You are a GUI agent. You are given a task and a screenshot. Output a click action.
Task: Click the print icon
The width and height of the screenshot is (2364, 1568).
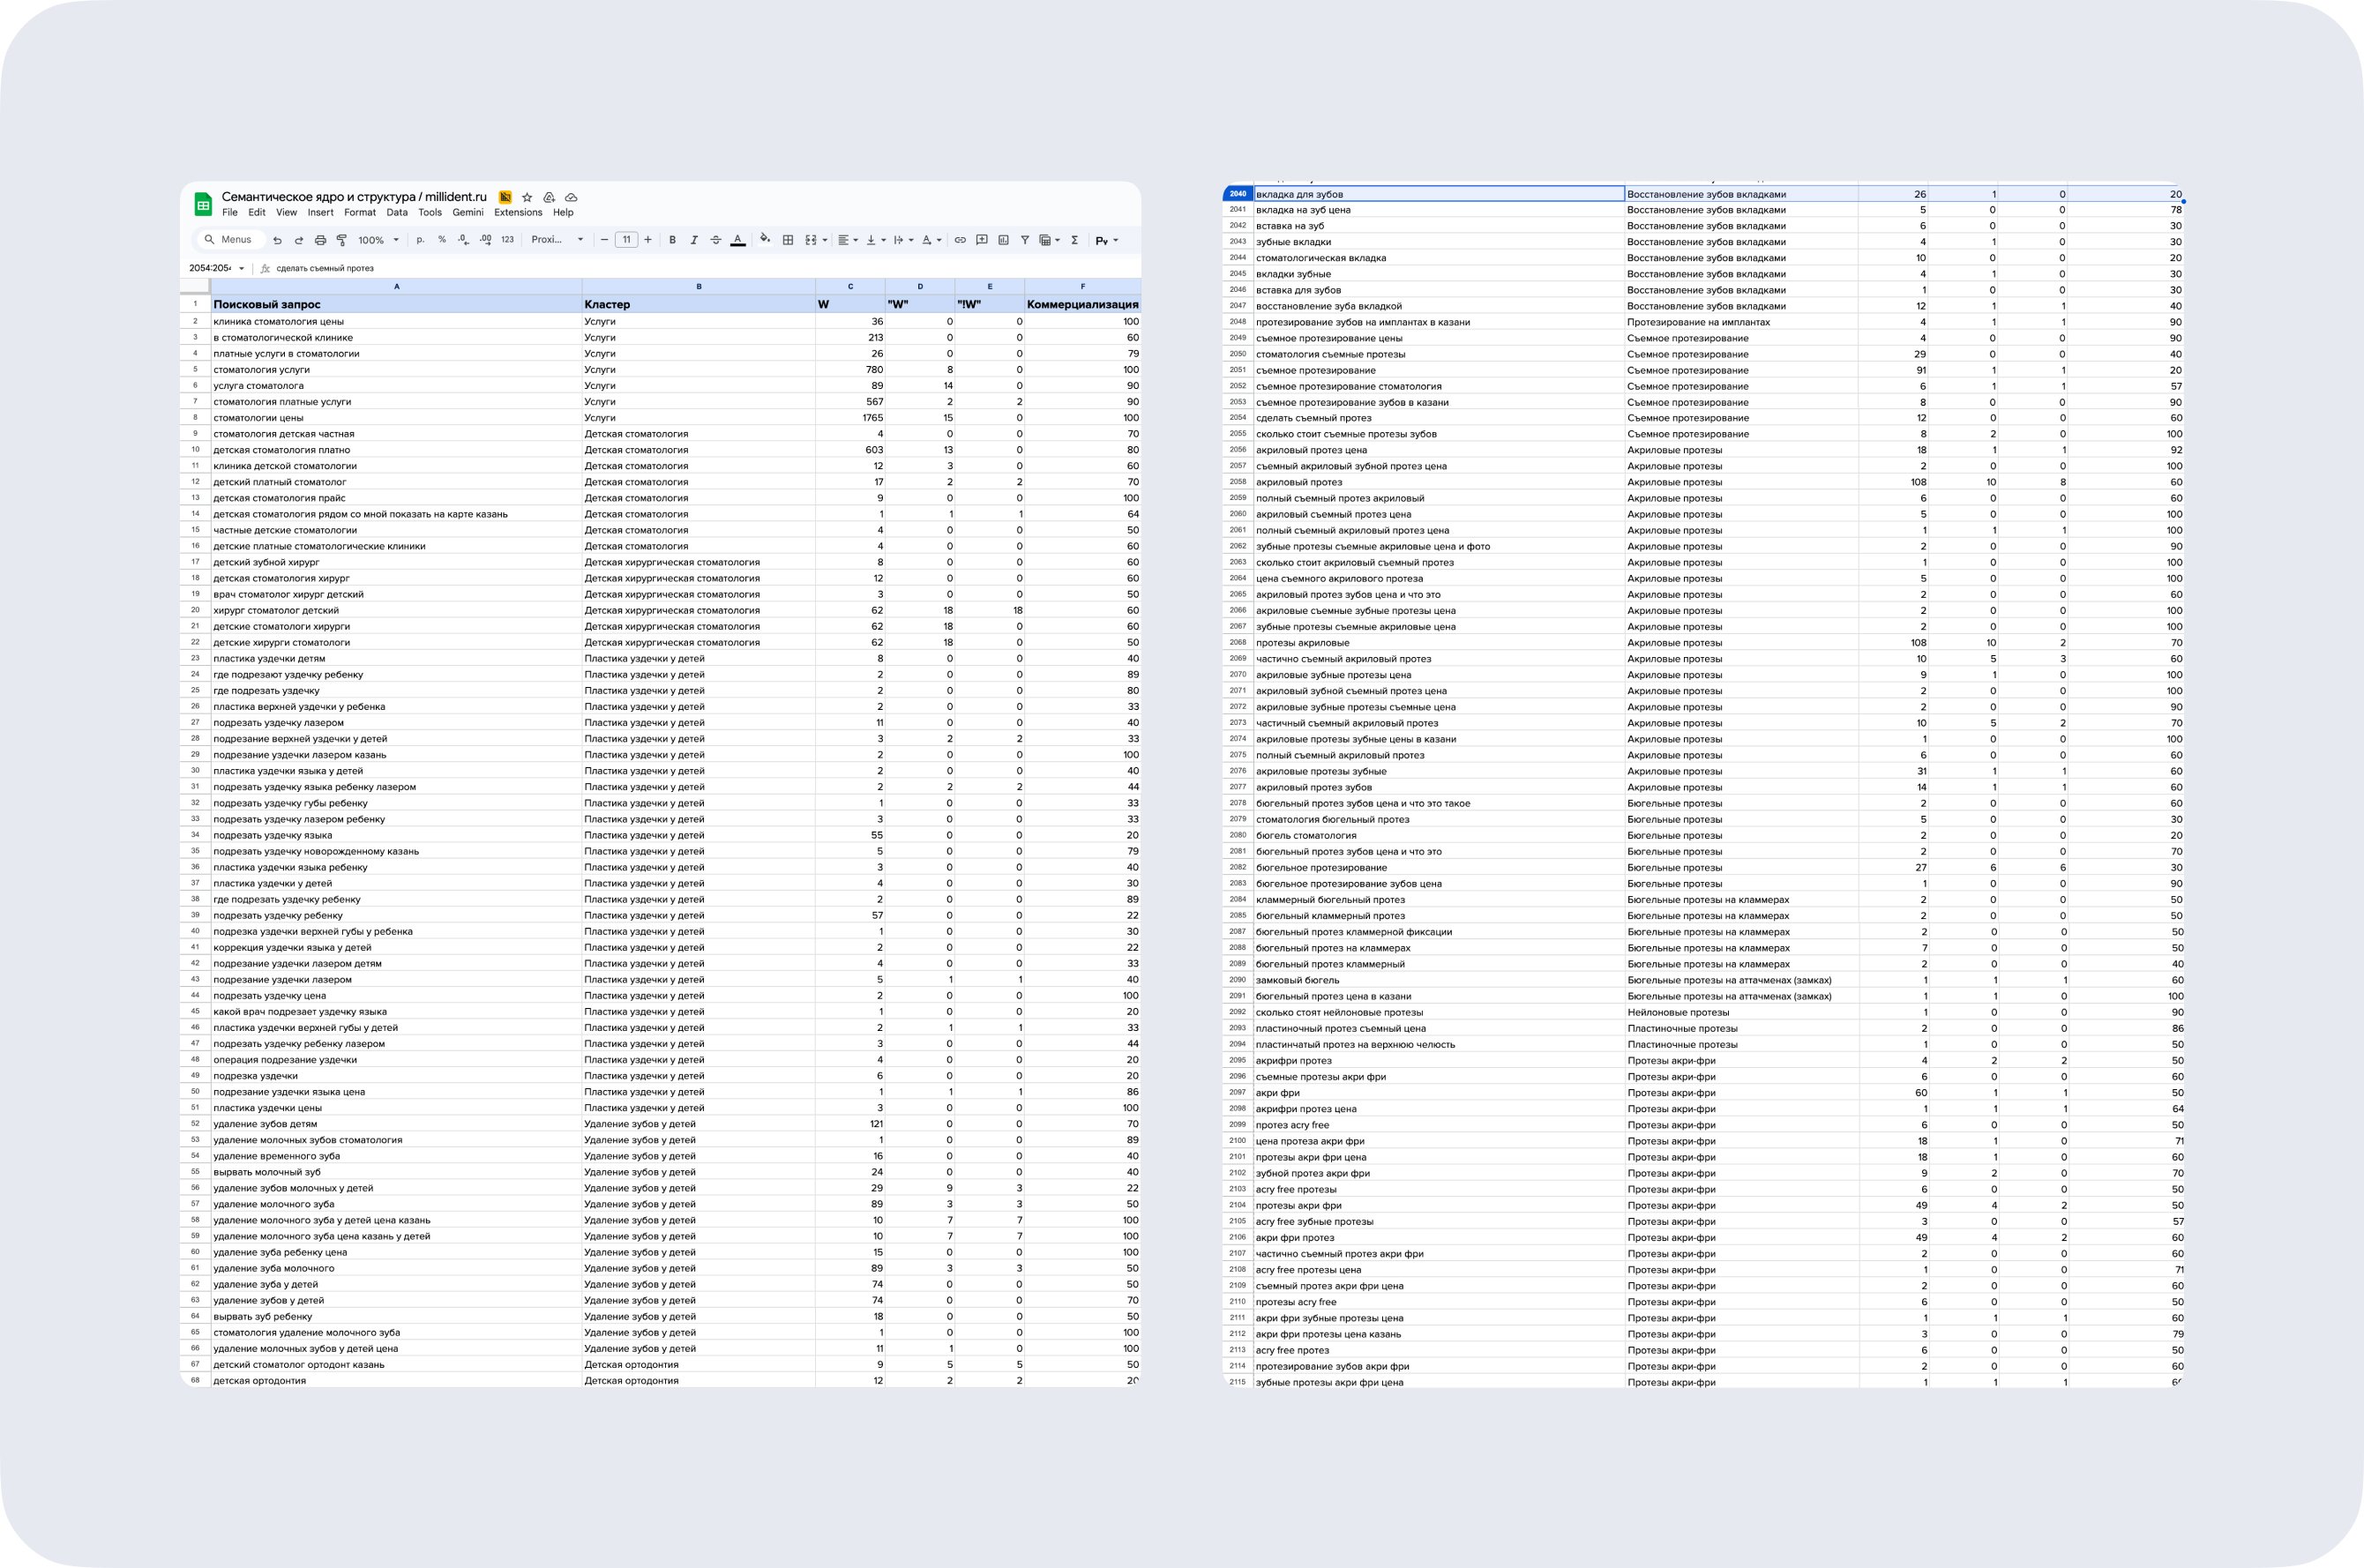coord(320,240)
